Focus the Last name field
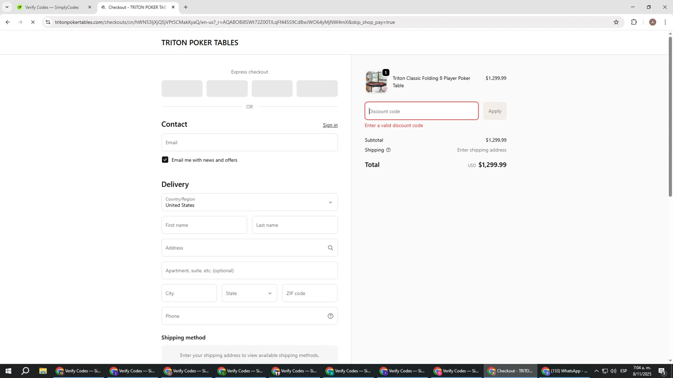The height and width of the screenshot is (378, 673). coord(295,225)
